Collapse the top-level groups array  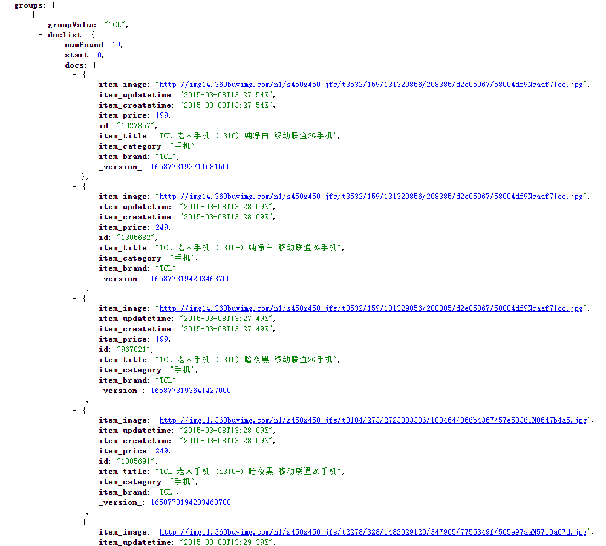point(7,5)
